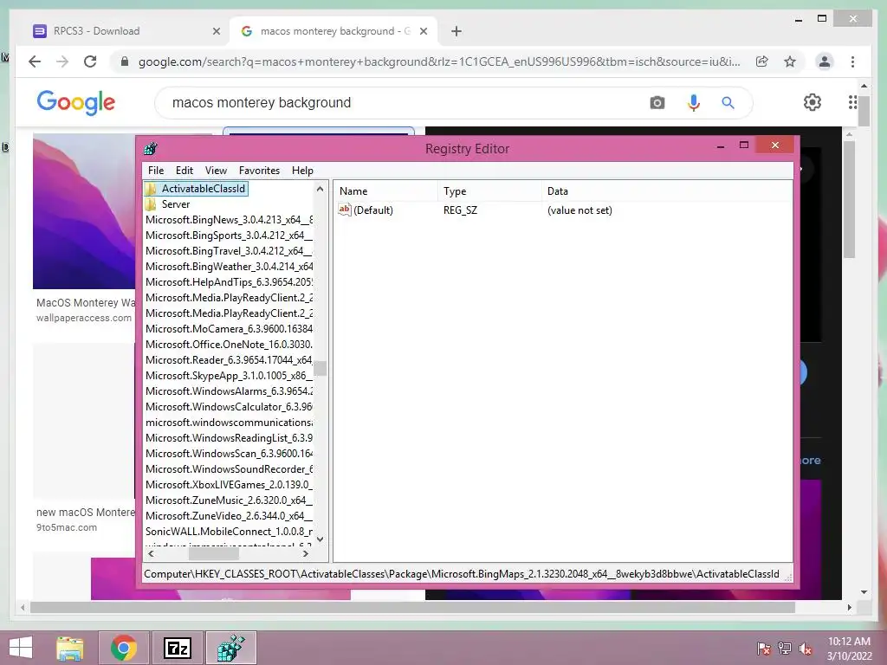Open the Google apps grid
Viewport: 887px width, 665px height.
coord(852,102)
